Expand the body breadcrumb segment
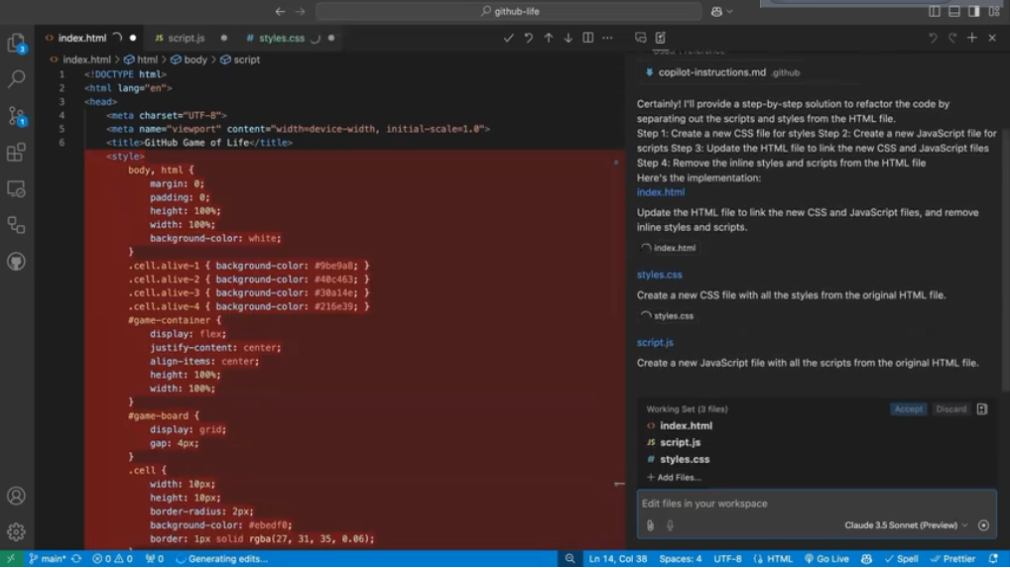 189,59
